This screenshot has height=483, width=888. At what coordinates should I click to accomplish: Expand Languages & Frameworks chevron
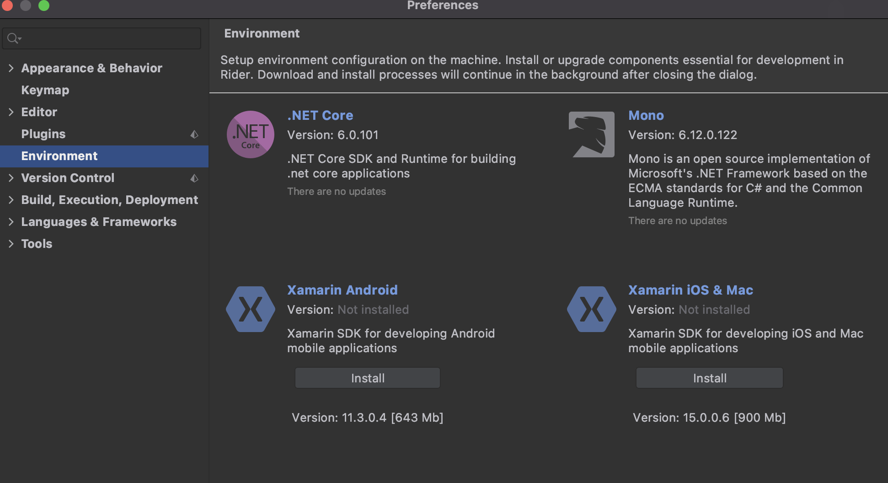coord(11,222)
